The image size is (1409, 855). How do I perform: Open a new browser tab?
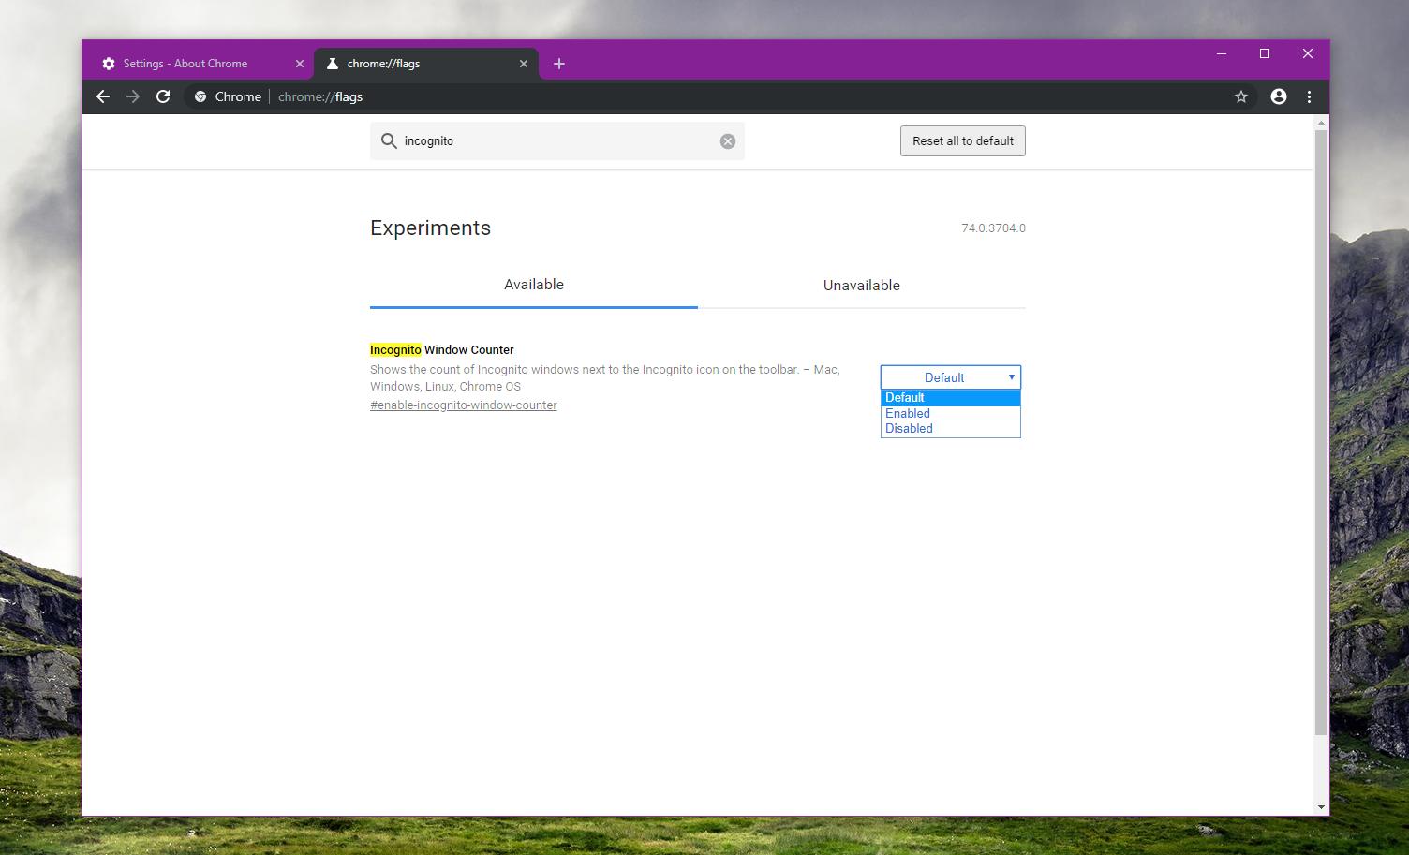pos(559,63)
